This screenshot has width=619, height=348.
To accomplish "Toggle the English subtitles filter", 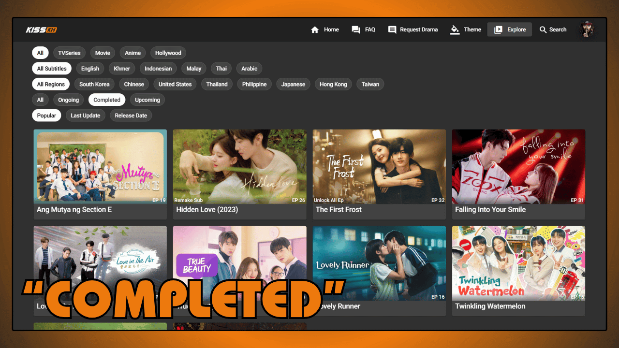I will (x=90, y=68).
